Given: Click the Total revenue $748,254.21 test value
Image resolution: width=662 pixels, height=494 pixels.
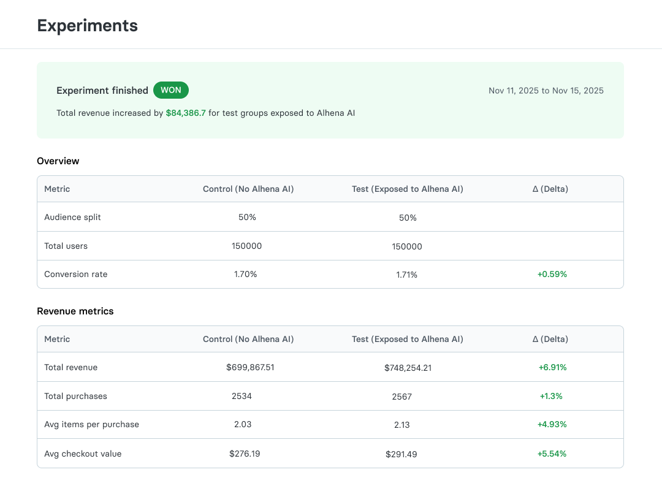Looking at the screenshot, I should click(x=407, y=367).
